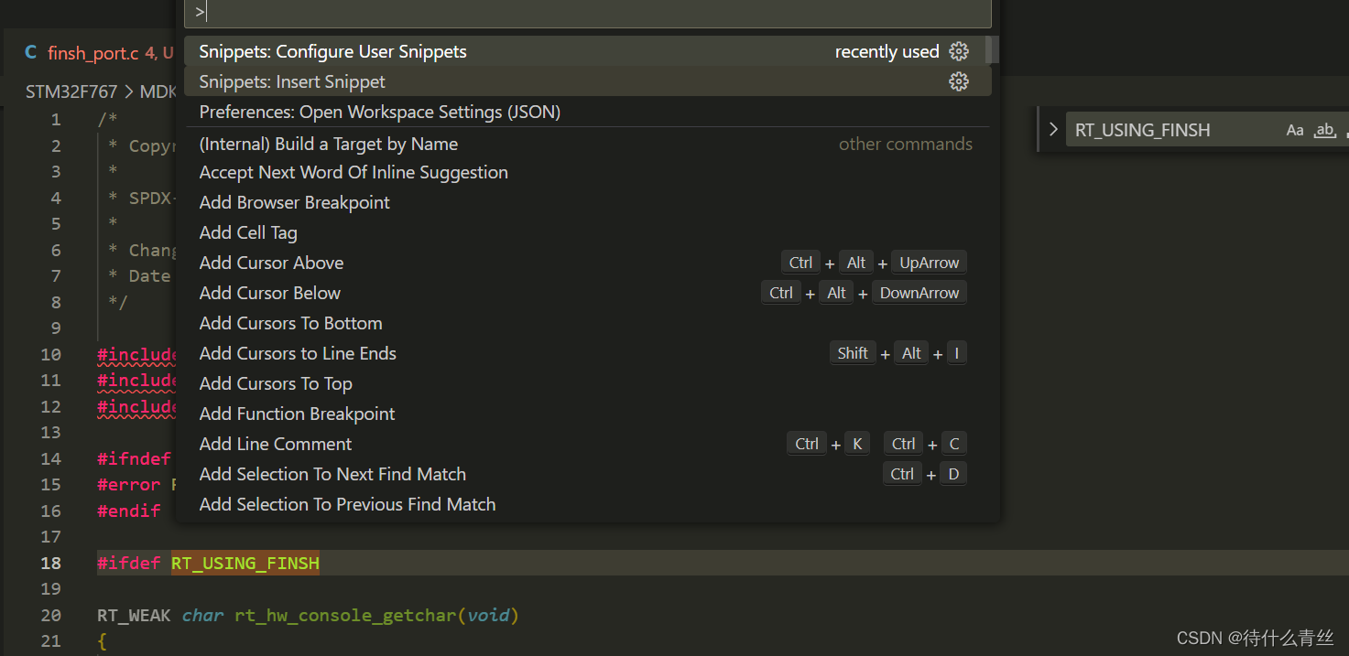Click the command palette input field
Viewport: 1349px width, 656px height.
pyautogui.click(x=586, y=13)
